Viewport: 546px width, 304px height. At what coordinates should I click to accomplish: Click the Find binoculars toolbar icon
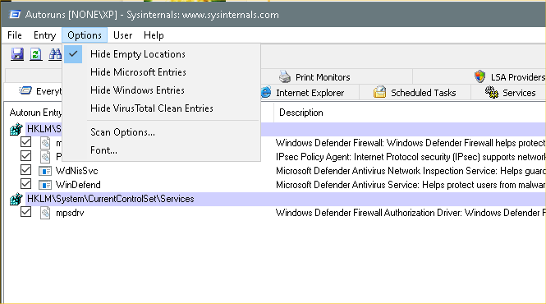55,54
